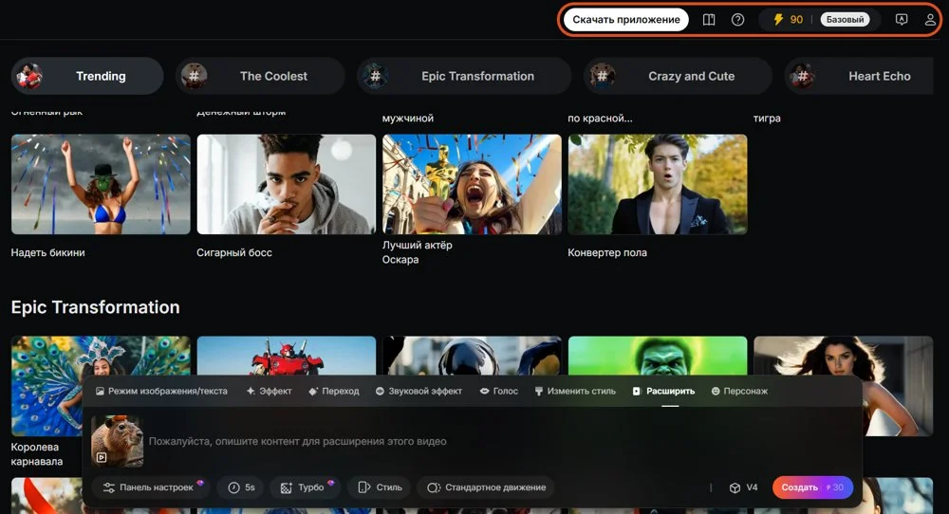This screenshot has width=949, height=514.
Task: Open the Персонаж tab
Action: pos(739,391)
